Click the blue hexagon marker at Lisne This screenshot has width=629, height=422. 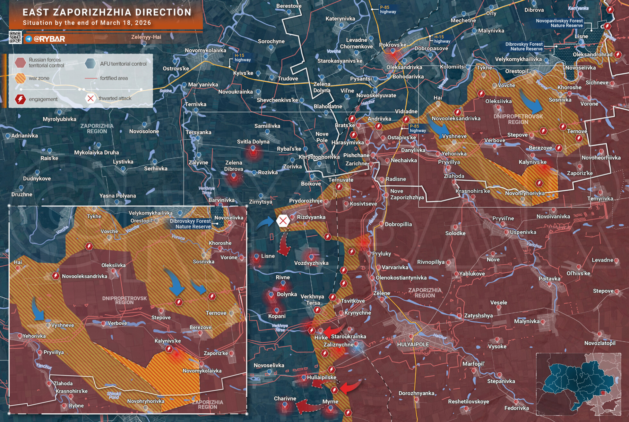point(257,256)
